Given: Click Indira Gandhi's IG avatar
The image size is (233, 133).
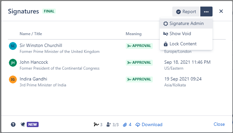Looking at the screenshot, I should [x=13, y=79].
